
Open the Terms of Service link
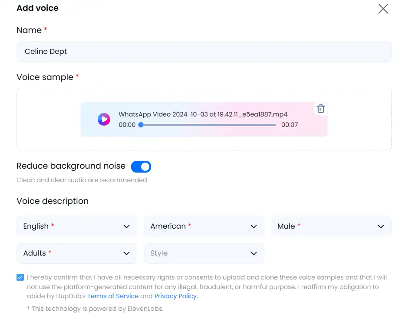pyautogui.click(x=113, y=296)
